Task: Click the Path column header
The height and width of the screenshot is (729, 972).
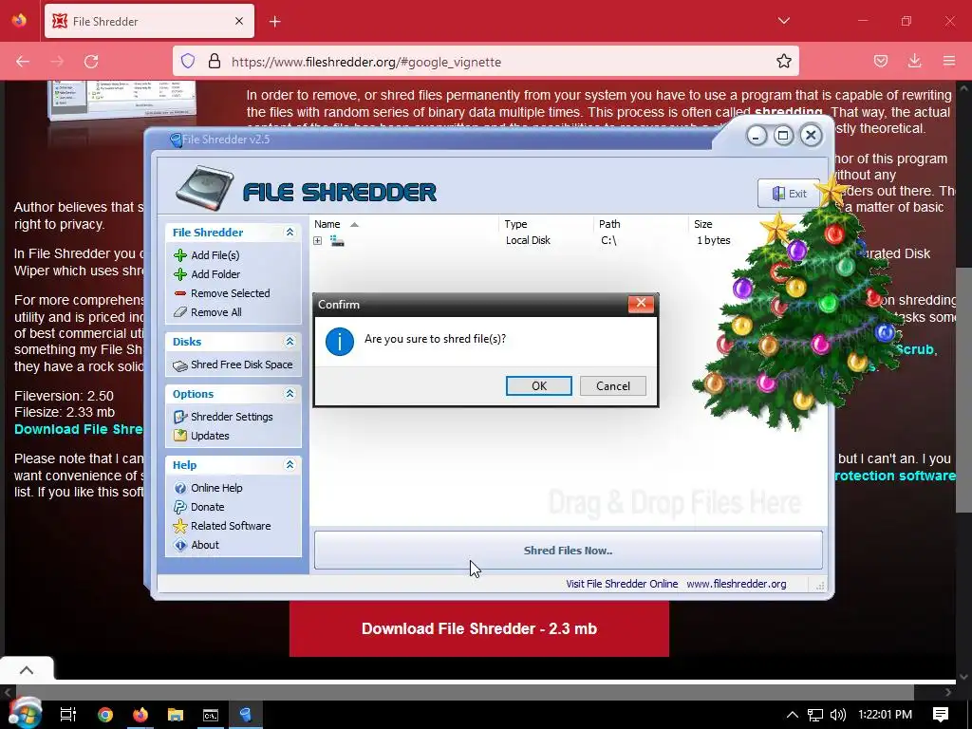Action: (x=641, y=224)
